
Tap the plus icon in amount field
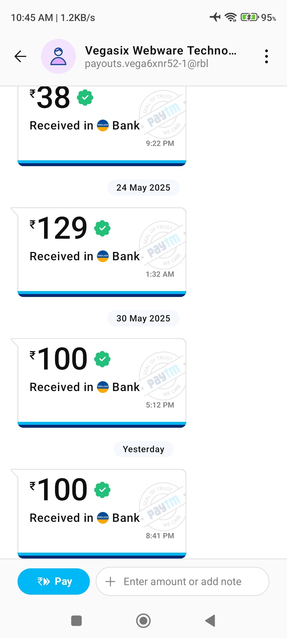point(110,582)
